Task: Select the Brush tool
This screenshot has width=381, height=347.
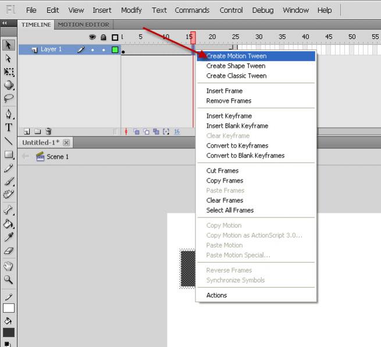Action: (x=9, y=181)
